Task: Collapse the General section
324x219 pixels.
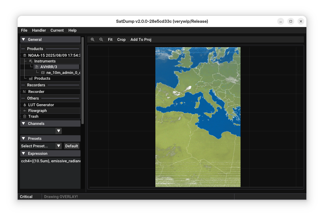Action: (24, 39)
